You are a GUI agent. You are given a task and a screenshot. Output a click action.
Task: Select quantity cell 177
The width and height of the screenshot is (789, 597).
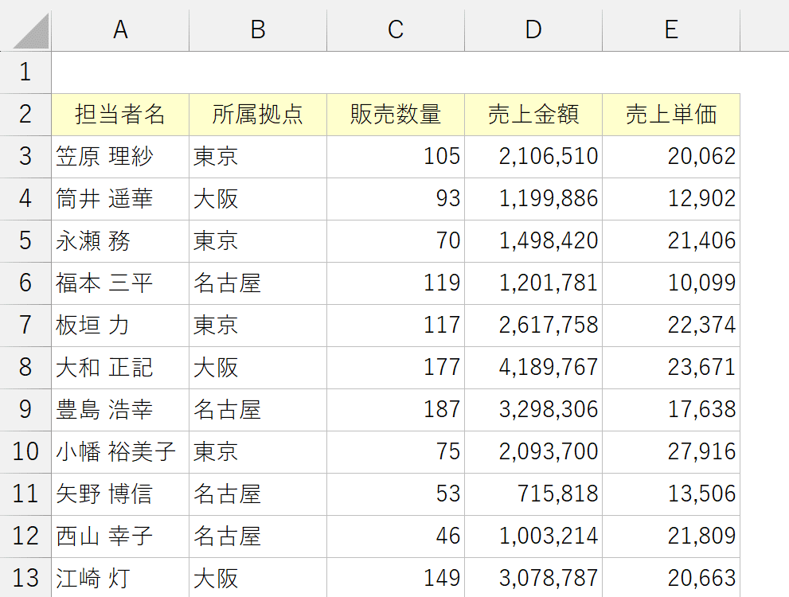tap(396, 367)
